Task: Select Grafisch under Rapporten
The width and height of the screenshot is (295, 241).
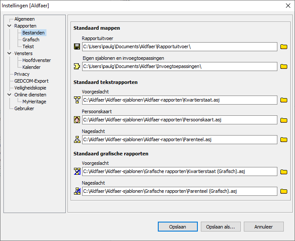Action: 31,40
